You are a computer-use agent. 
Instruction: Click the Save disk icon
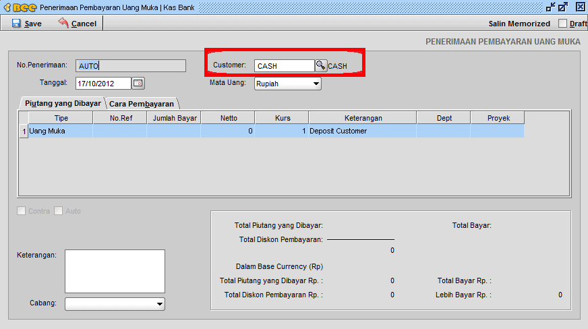pos(16,24)
